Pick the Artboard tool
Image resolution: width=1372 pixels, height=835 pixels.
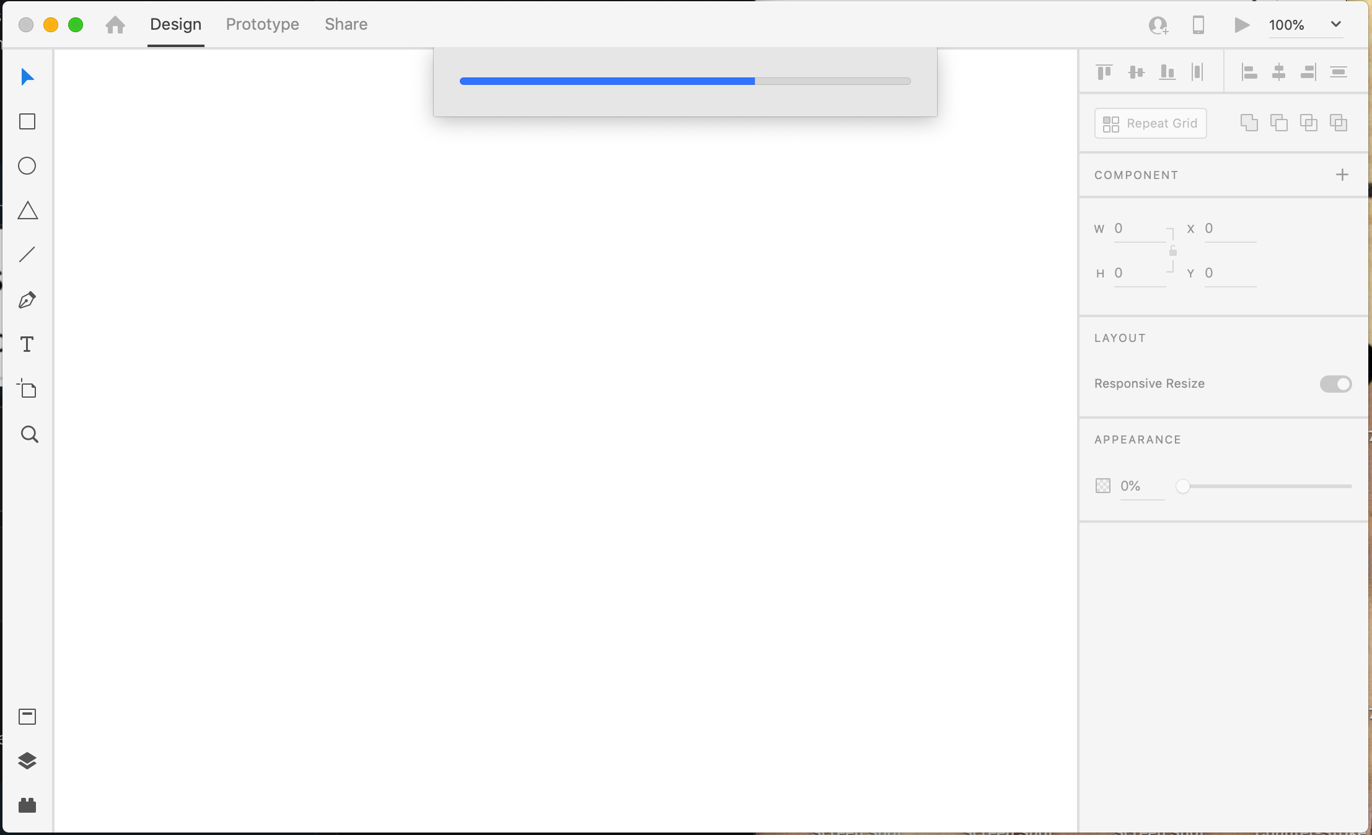click(x=27, y=389)
